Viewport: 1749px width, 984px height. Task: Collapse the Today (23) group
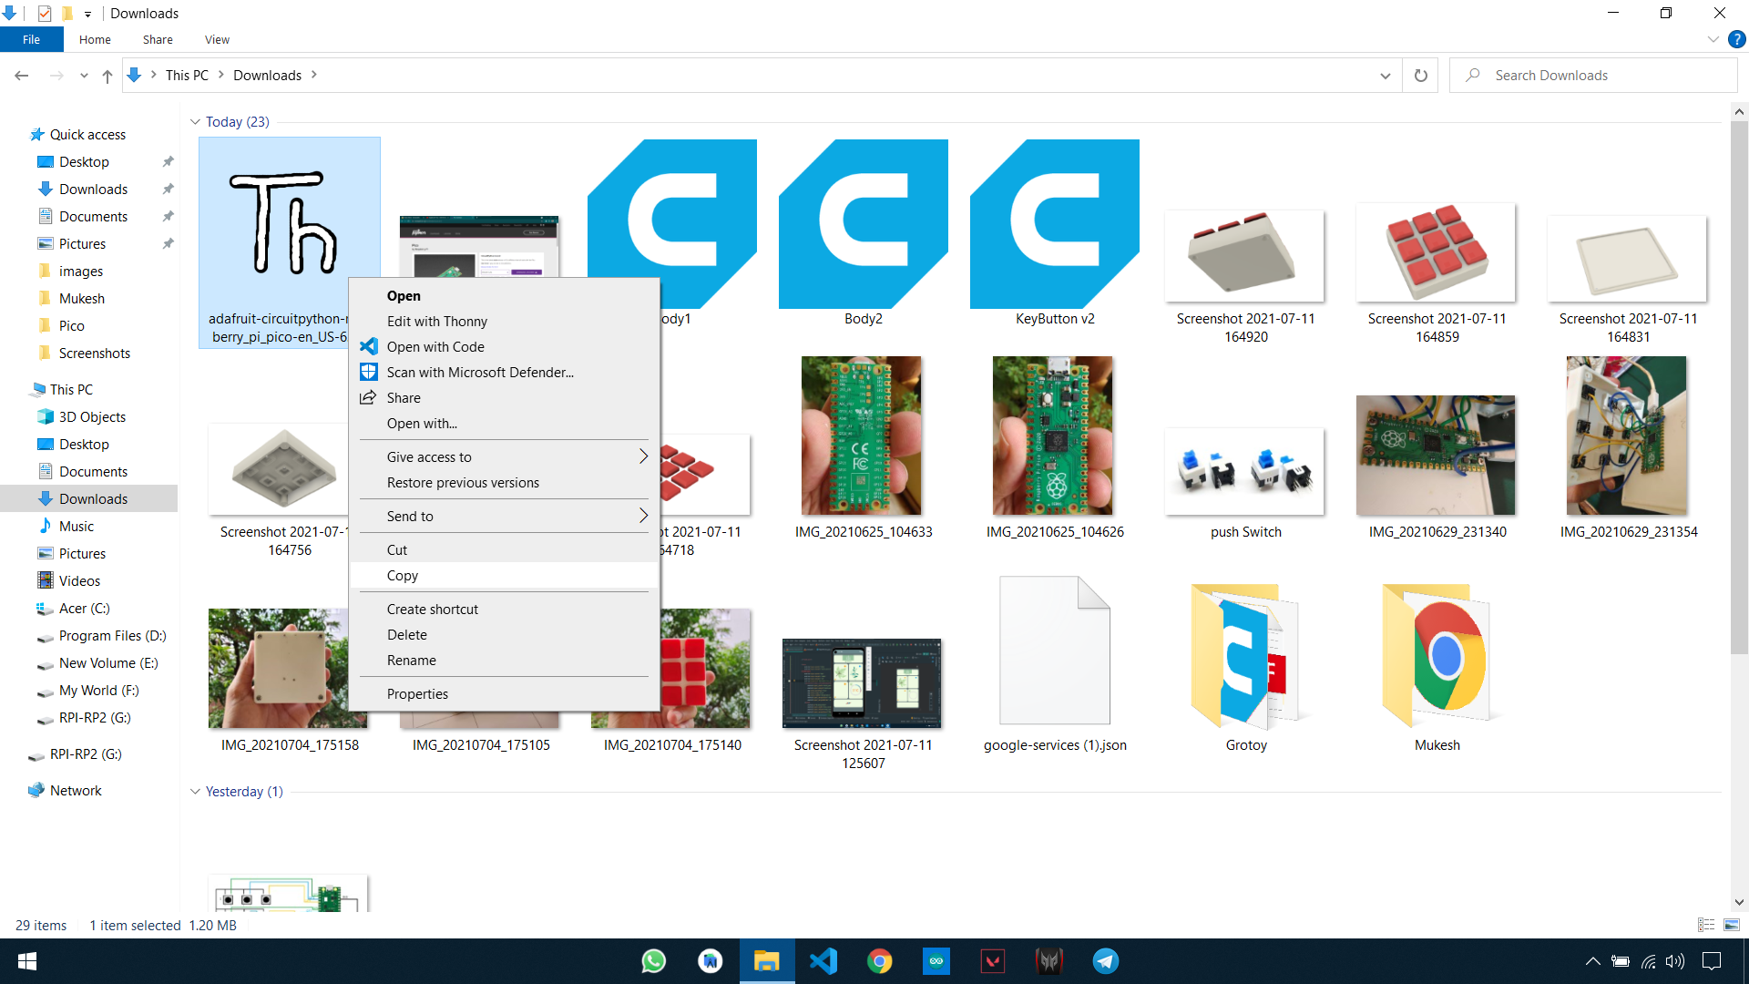pyautogui.click(x=195, y=122)
